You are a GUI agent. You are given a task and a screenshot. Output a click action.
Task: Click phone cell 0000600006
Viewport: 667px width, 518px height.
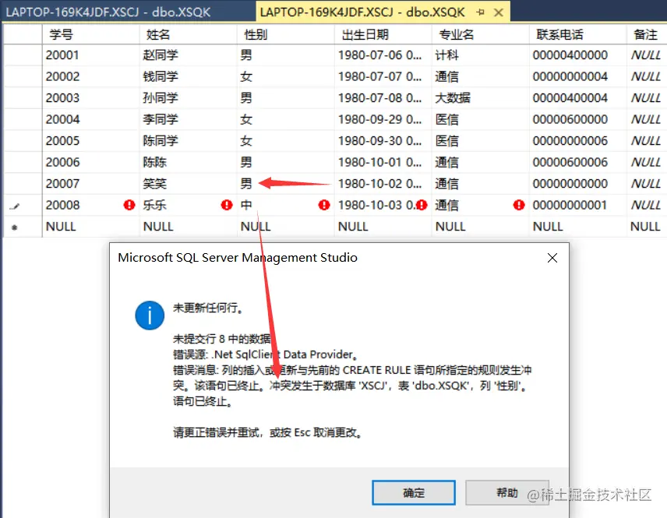tap(578, 162)
